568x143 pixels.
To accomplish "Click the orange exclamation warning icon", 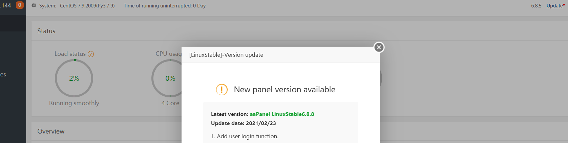I will pos(222,90).
